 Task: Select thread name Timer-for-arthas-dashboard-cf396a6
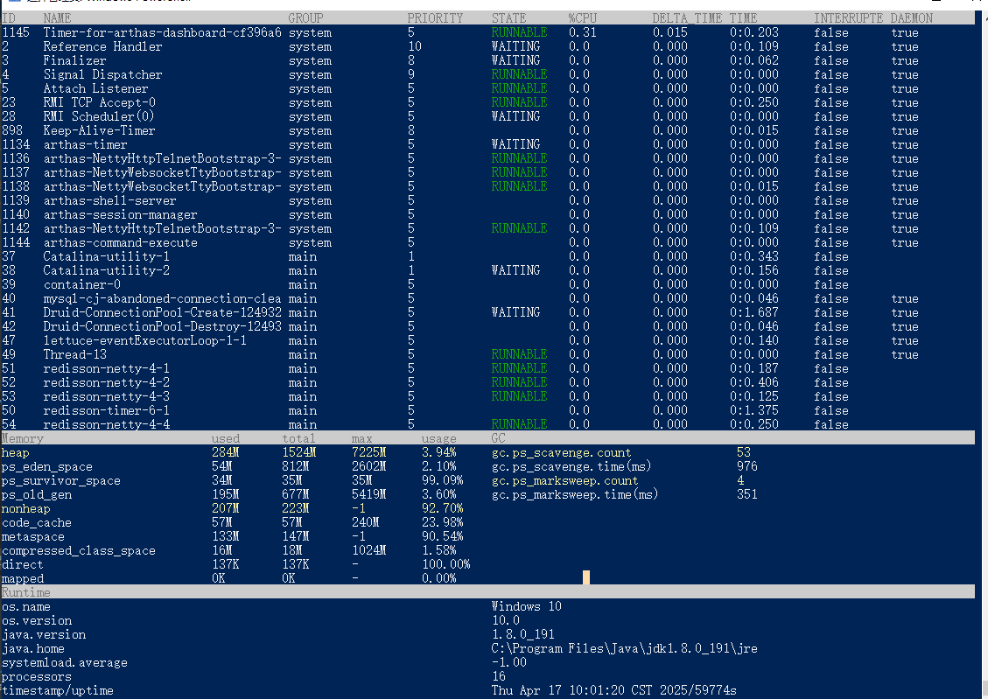coord(162,32)
